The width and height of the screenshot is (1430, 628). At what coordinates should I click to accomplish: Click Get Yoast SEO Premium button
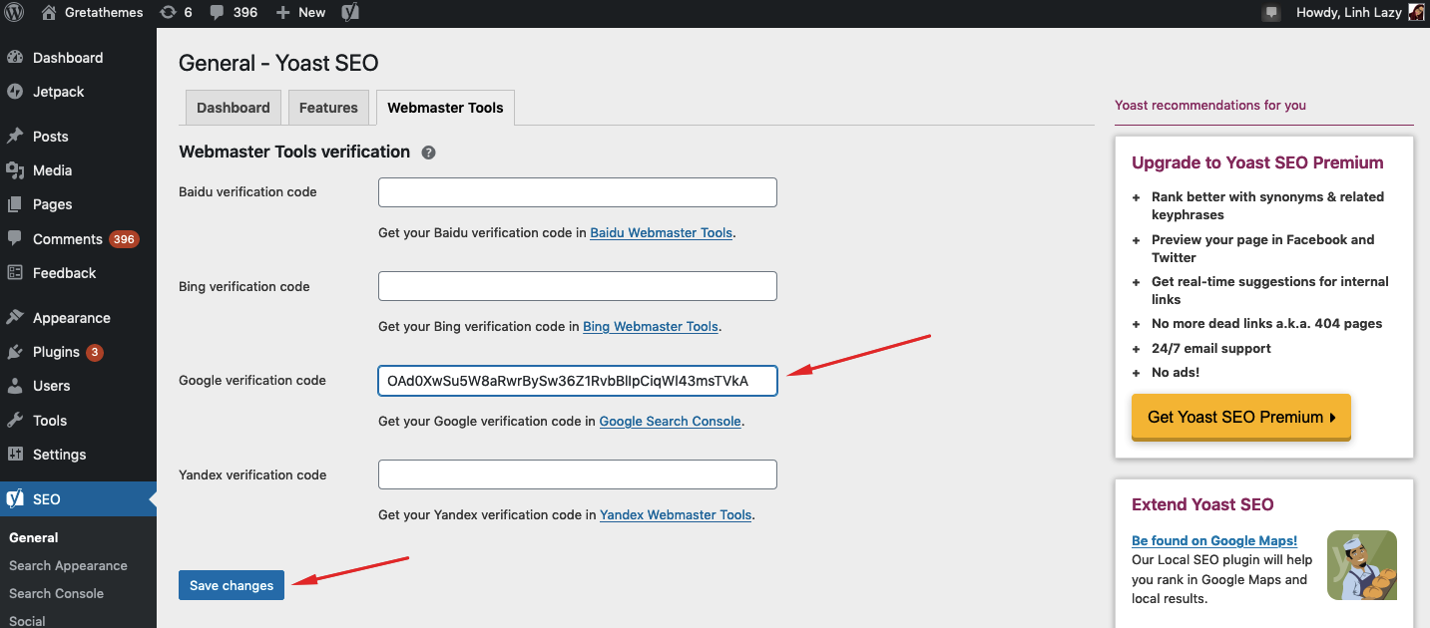pos(1240,417)
